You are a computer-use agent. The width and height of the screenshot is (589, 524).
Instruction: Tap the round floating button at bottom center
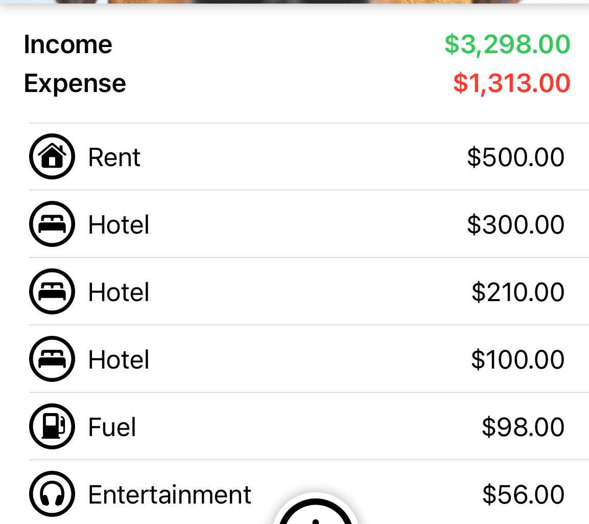tap(316, 511)
